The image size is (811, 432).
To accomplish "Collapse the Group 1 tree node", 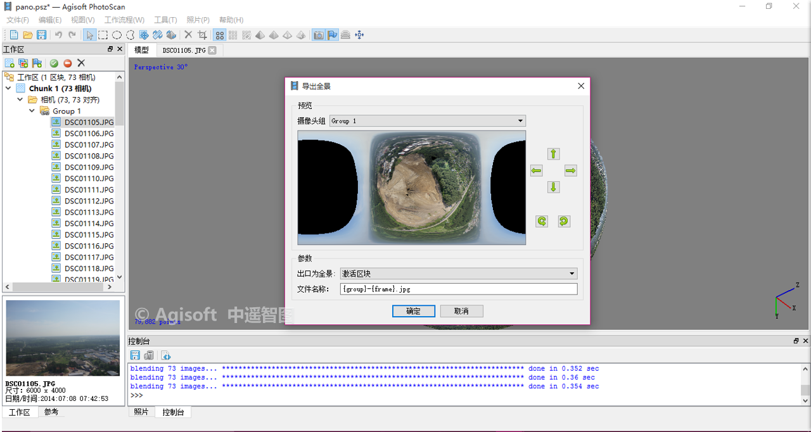I will [32, 111].
